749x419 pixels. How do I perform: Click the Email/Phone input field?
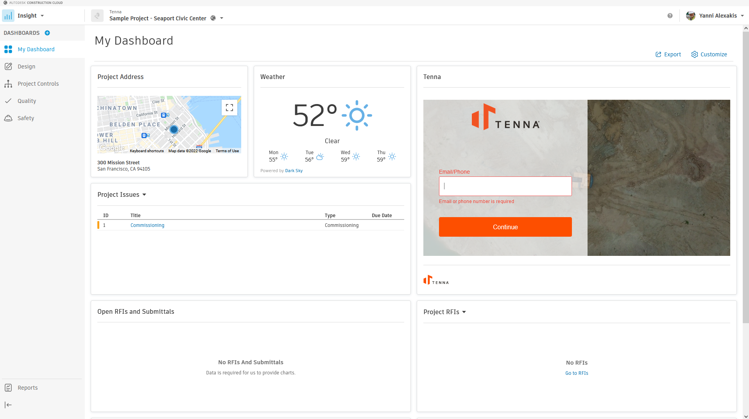pos(505,186)
